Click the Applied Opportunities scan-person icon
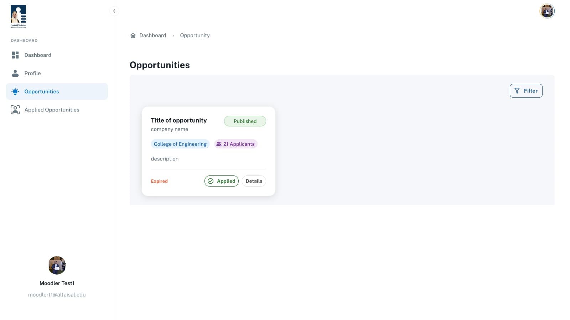 coord(15,110)
